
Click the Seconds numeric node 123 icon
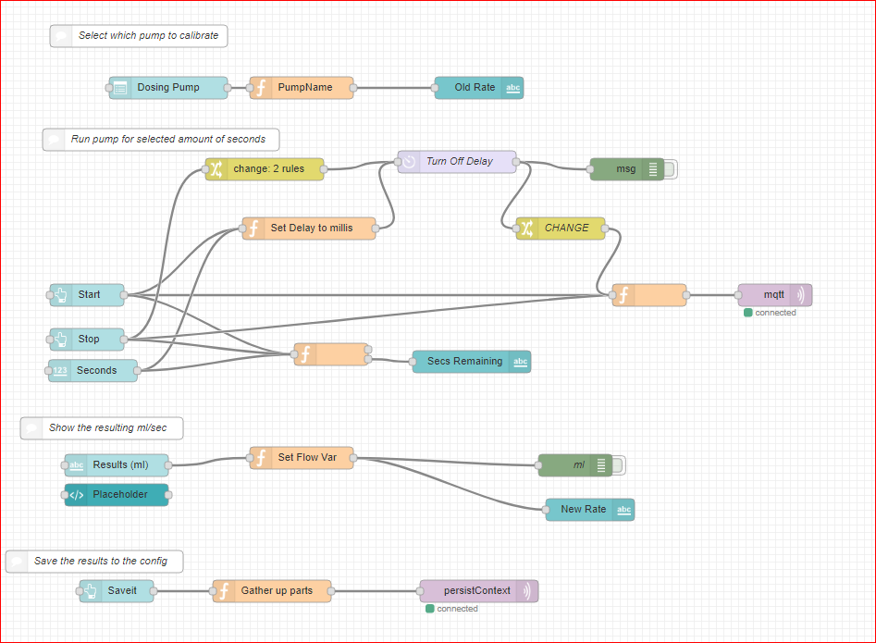60,370
